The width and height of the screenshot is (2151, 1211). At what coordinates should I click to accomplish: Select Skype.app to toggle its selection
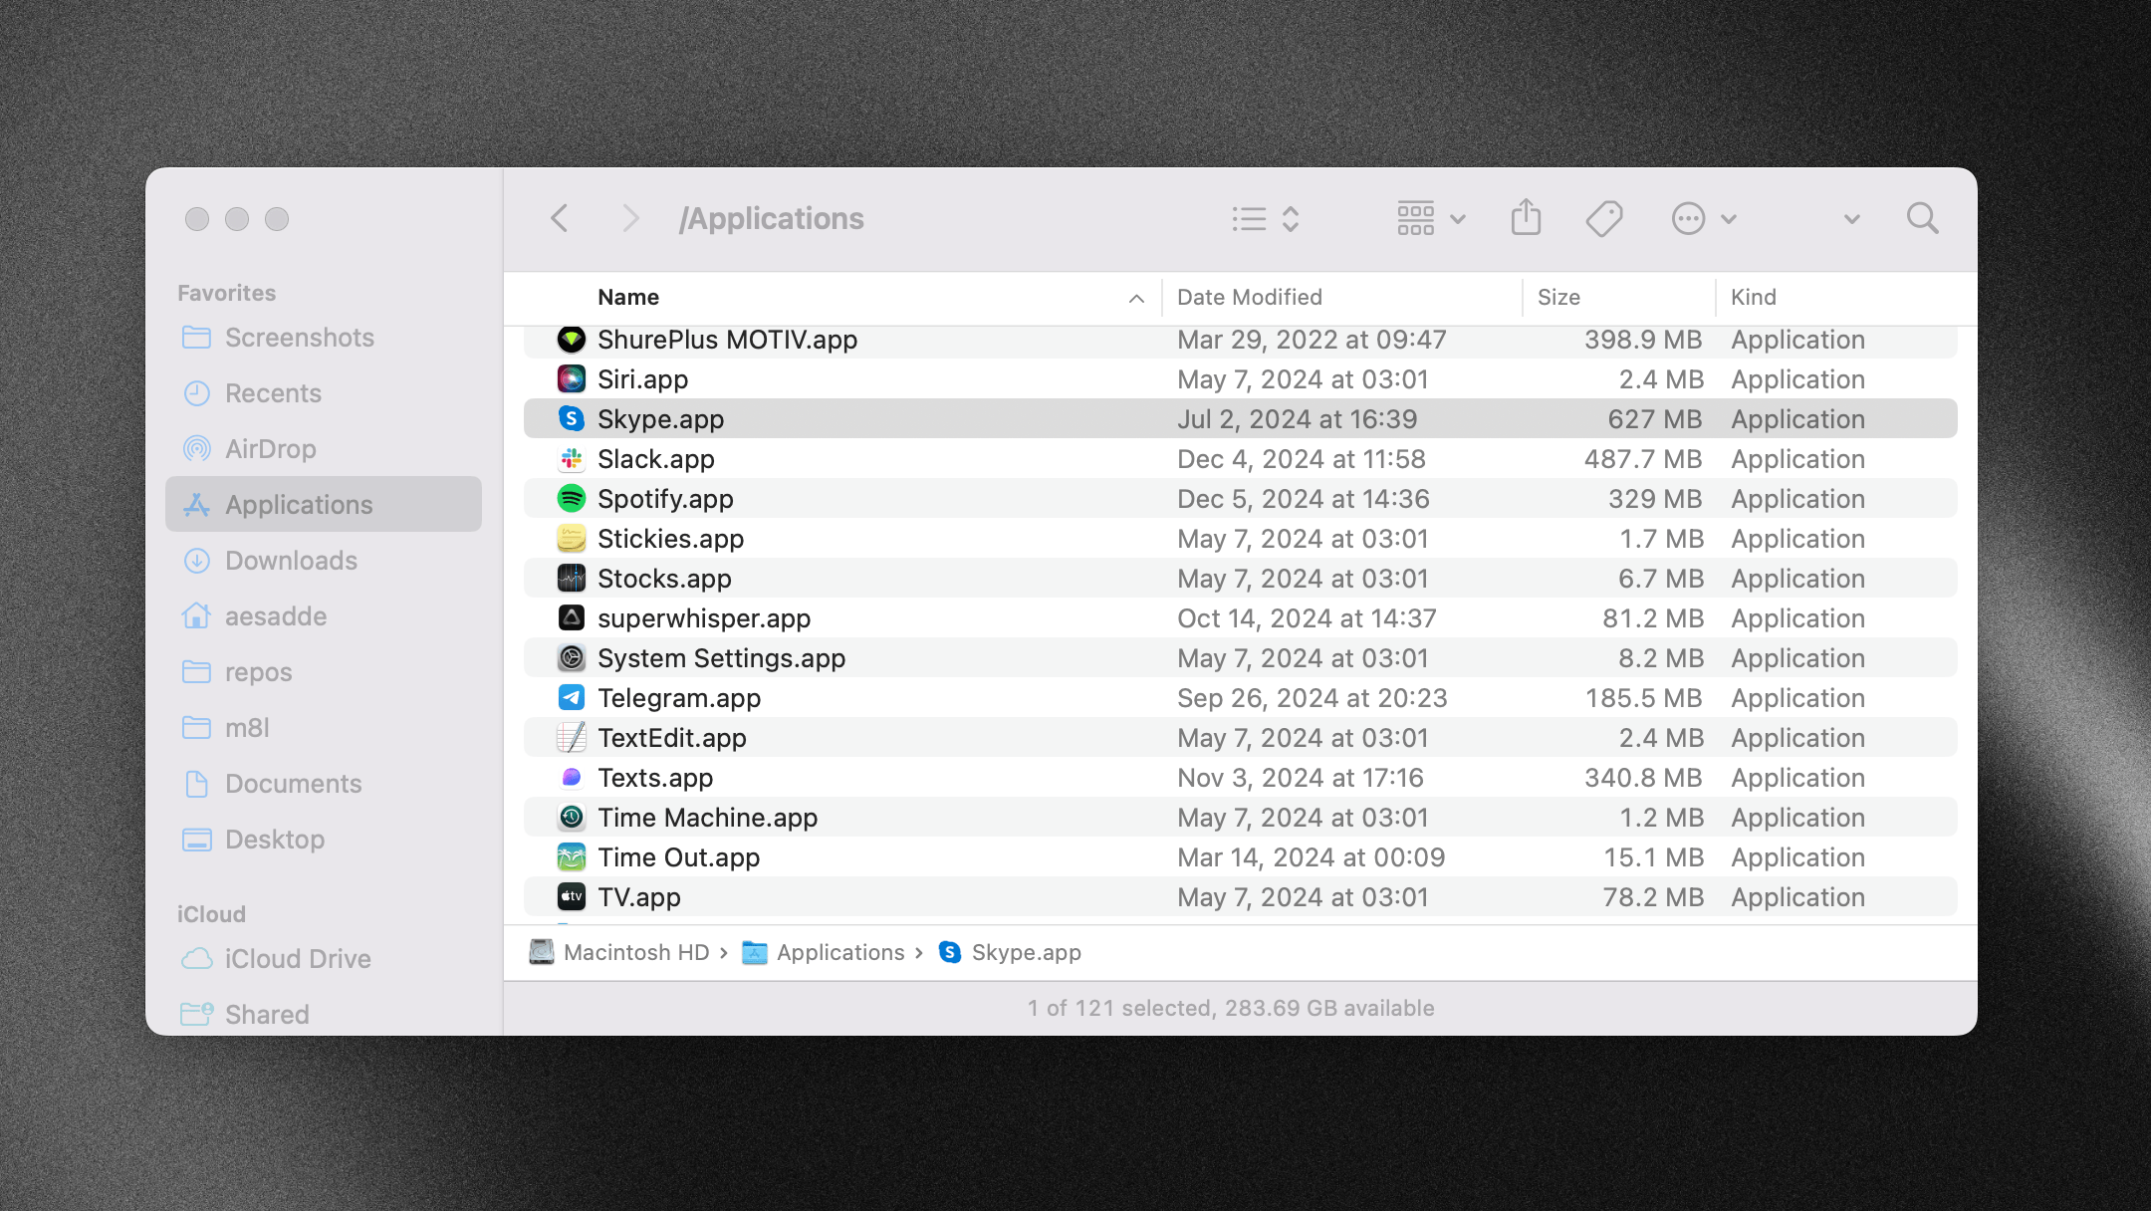coord(660,418)
